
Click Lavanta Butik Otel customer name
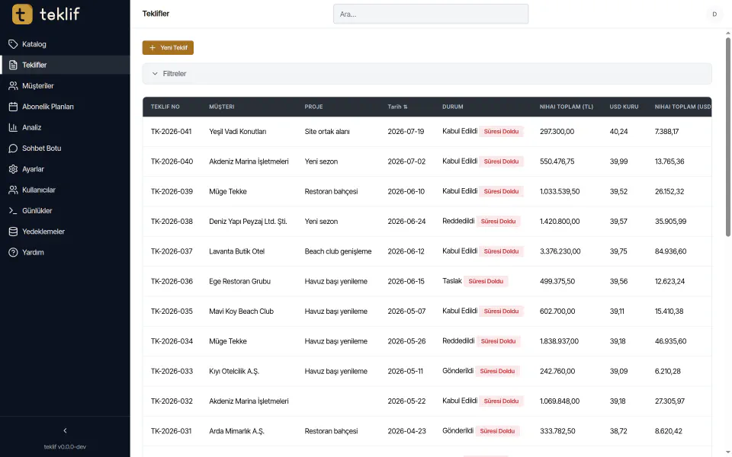click(x=236, y=251)
